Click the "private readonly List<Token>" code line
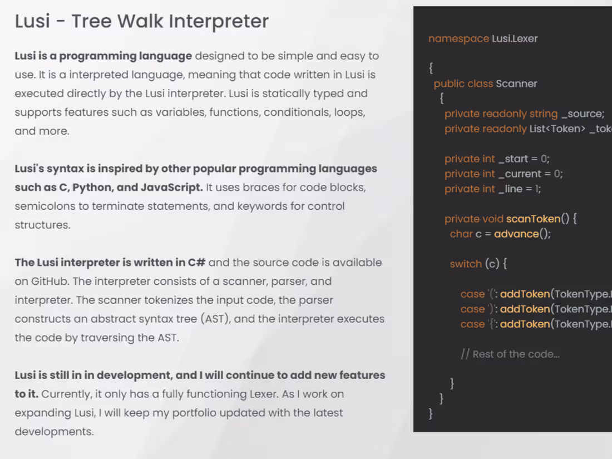Image resolution: width=612 pixels, height=459 pixels. pos(528,129)
